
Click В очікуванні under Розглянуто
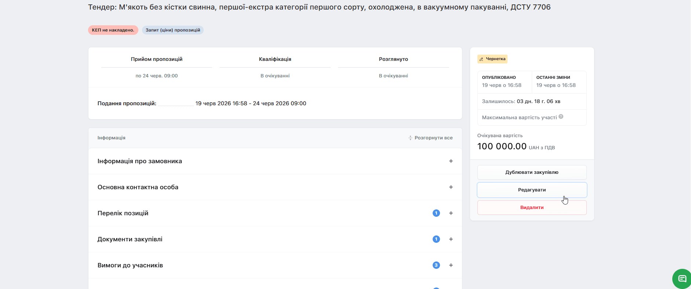[x=393, y=76]
